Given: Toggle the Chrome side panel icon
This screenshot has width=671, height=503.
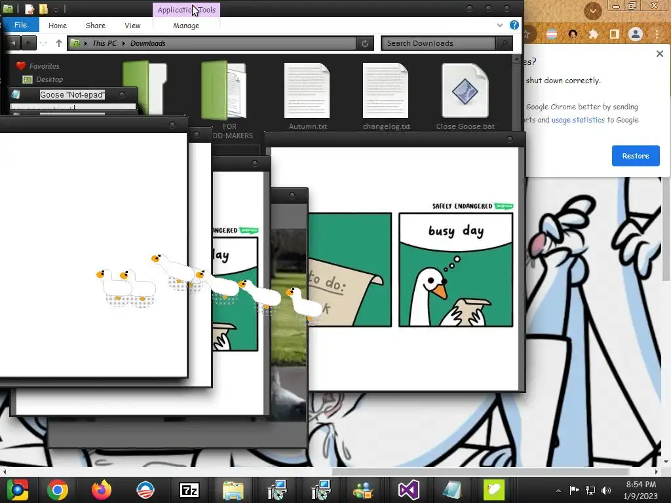Looking at the screenshot, I should point(614,34).
